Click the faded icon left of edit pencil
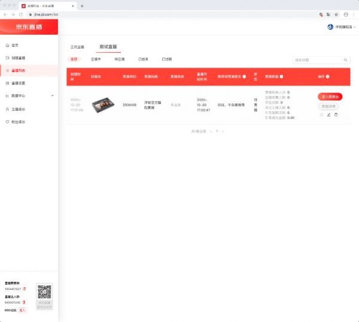 coord(321,115)
